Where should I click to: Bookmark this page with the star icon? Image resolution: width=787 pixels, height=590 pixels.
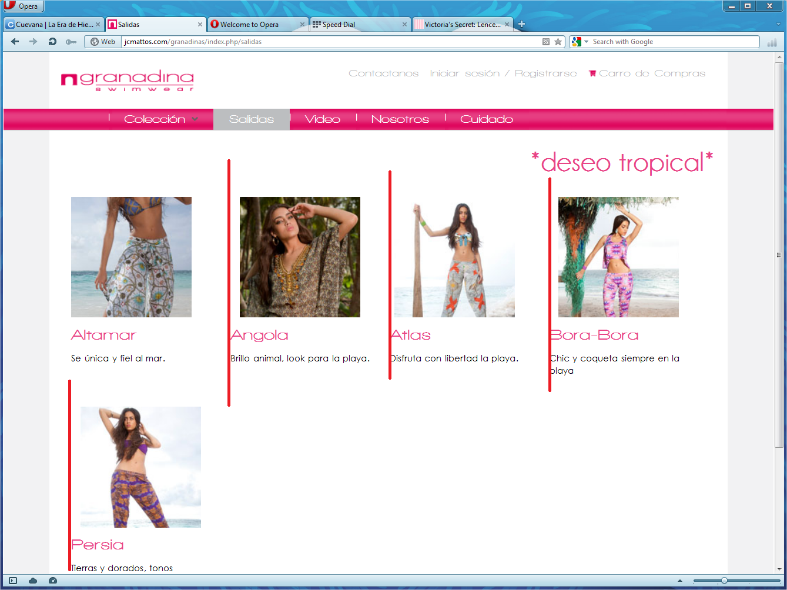coord(558,42)
